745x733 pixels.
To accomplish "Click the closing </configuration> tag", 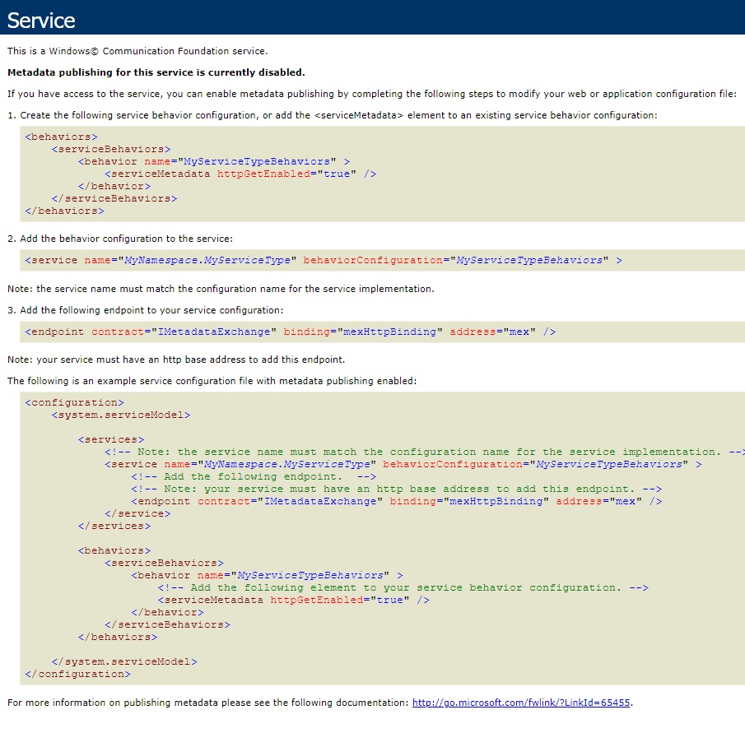I will (78, 674).
